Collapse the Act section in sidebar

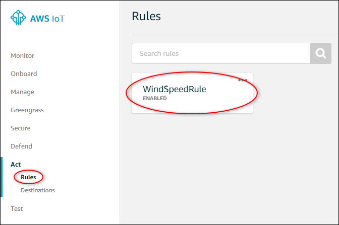(x=16, y=164)
